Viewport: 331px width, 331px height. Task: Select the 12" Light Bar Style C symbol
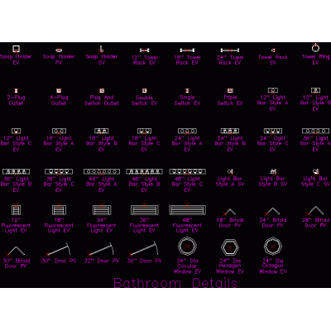pos(16,131)
